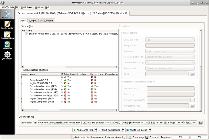
Task: Open the Multiplexer tool in sidebar
Action: point(7,15)
